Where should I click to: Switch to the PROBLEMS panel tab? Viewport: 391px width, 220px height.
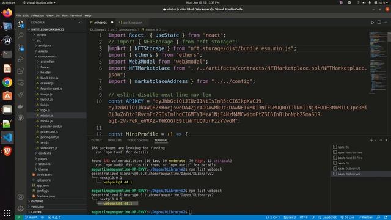tap(114, 141)
